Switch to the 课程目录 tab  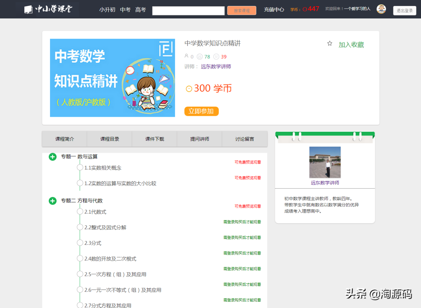[110, 139]
